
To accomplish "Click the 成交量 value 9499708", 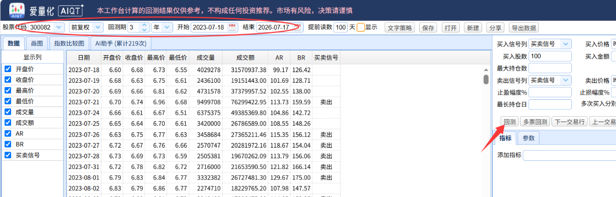I will coord(205,102).
